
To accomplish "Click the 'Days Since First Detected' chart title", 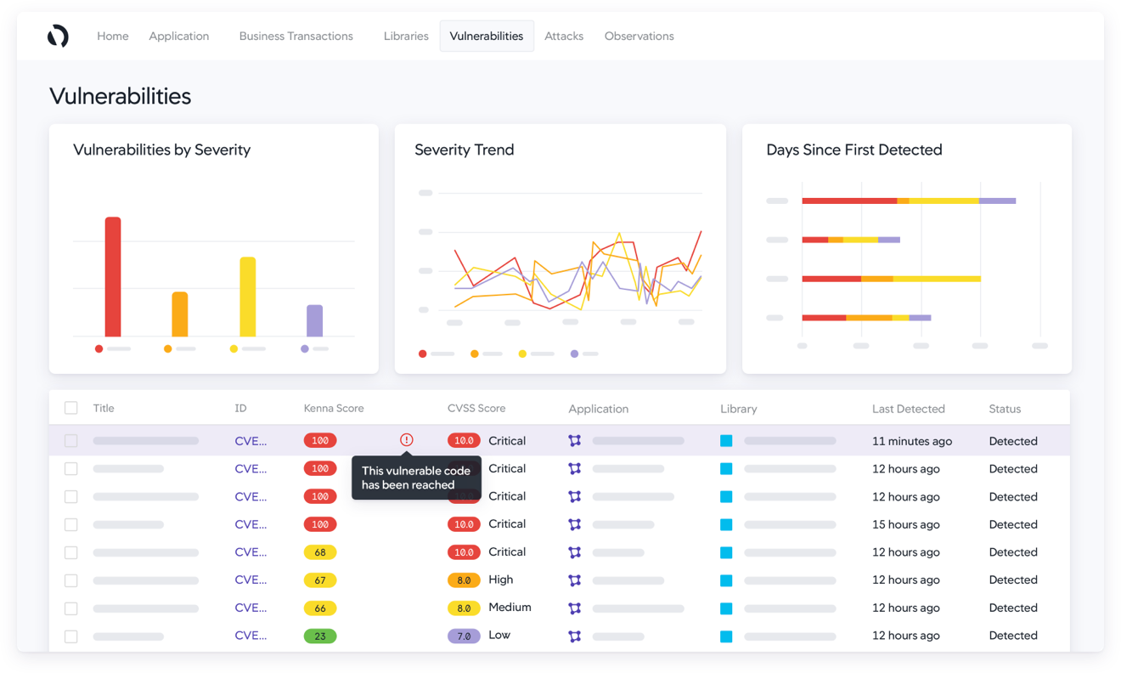I will click(x=854, y=150).
